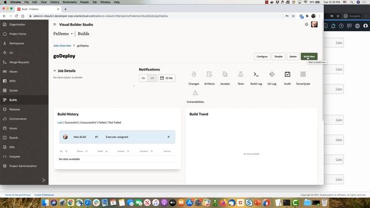Open Cookie Preferences link
This screenshot has width=370, height=208.
click(44, 195)
